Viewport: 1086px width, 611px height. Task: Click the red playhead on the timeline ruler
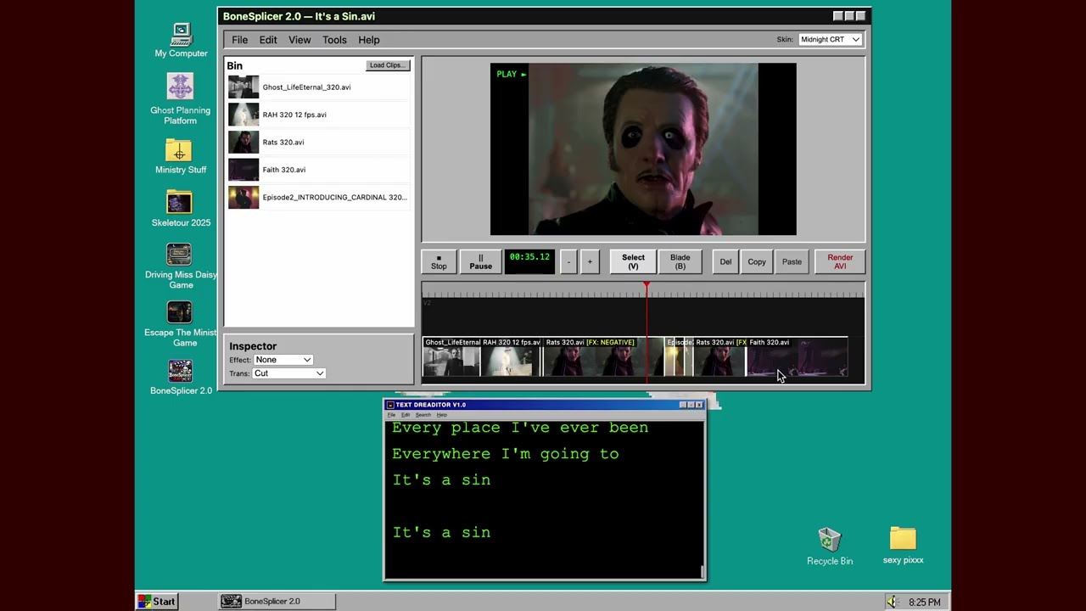647,289
